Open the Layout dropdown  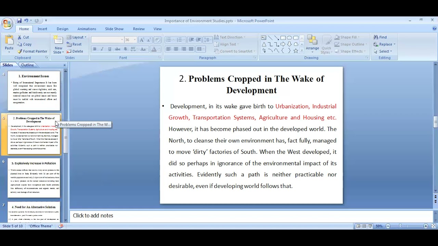click(77, 37)
